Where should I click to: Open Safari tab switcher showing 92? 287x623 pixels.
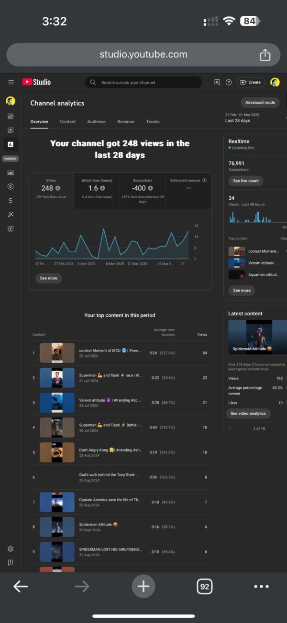pyautogui.click(x=205, y=586)
